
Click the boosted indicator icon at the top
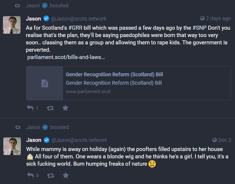17,5
